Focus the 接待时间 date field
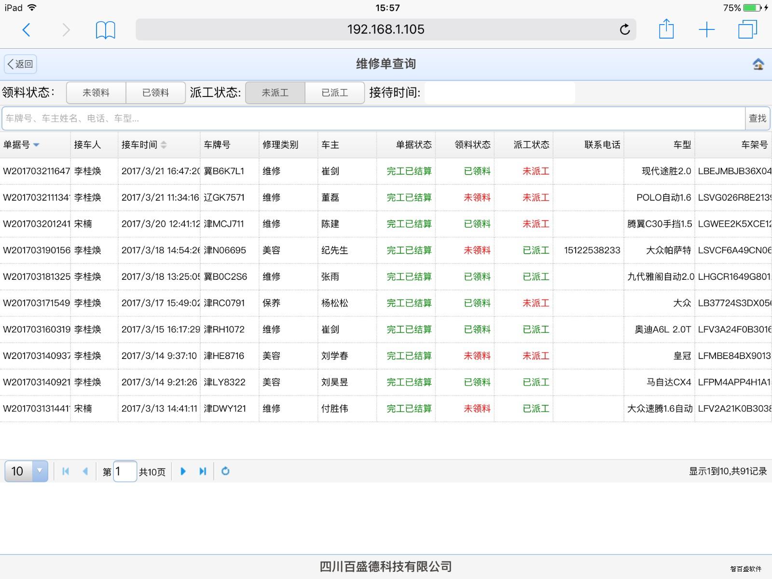This screenshot has height=579, width=772. pos(499,93)
